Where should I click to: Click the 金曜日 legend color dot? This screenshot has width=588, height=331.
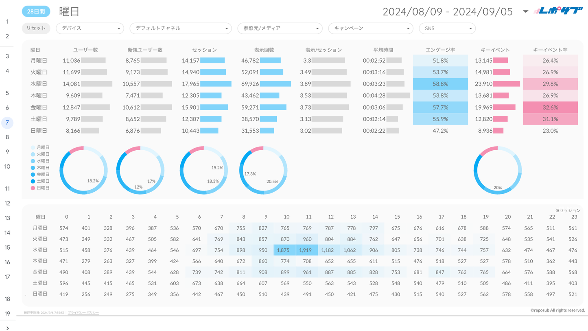tap(33, 174)
